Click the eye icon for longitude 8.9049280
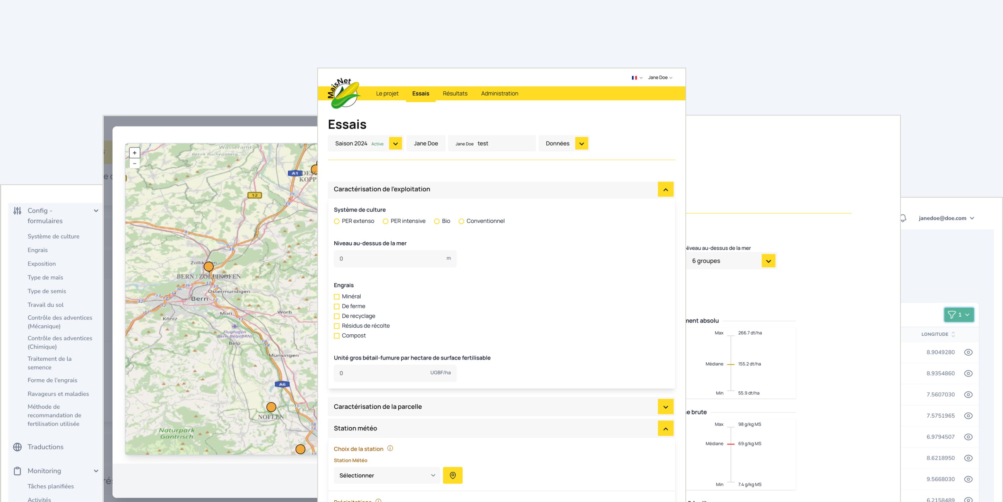The height and width of the screenshot is (502, 1003). tap(968, 352)
